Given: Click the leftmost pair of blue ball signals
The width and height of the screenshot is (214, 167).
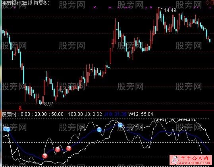Looking at the screenshot, I should [x=7, y=129].
